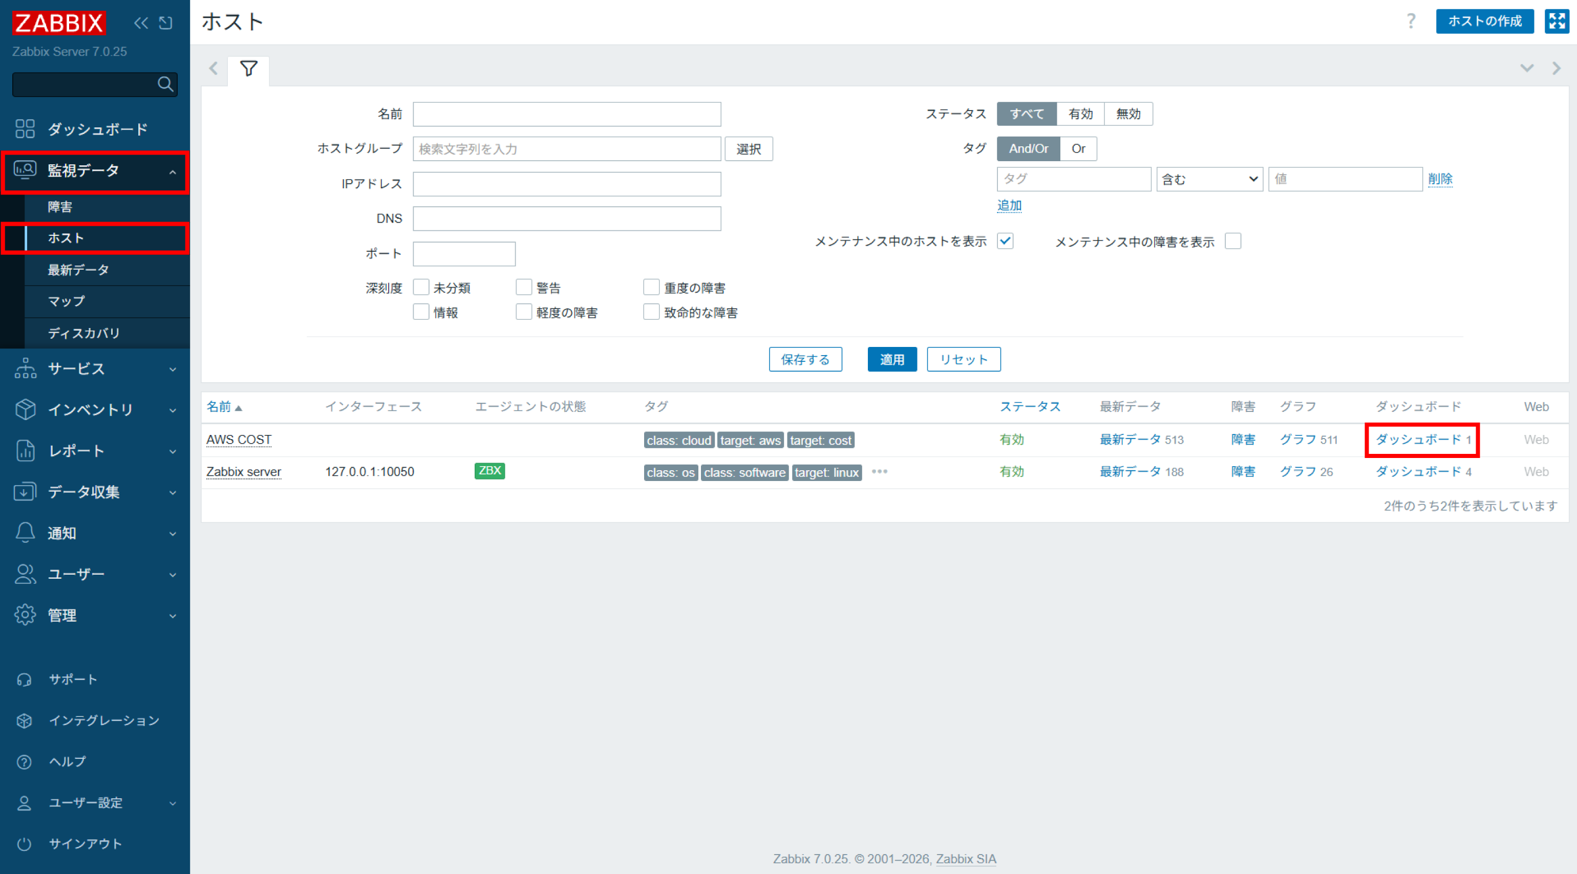This screenshot has height=874, width=1577.
Task: Collapse the sidebar with double-chevron icon
Action: pyautogui.click(x=141, y=23)
